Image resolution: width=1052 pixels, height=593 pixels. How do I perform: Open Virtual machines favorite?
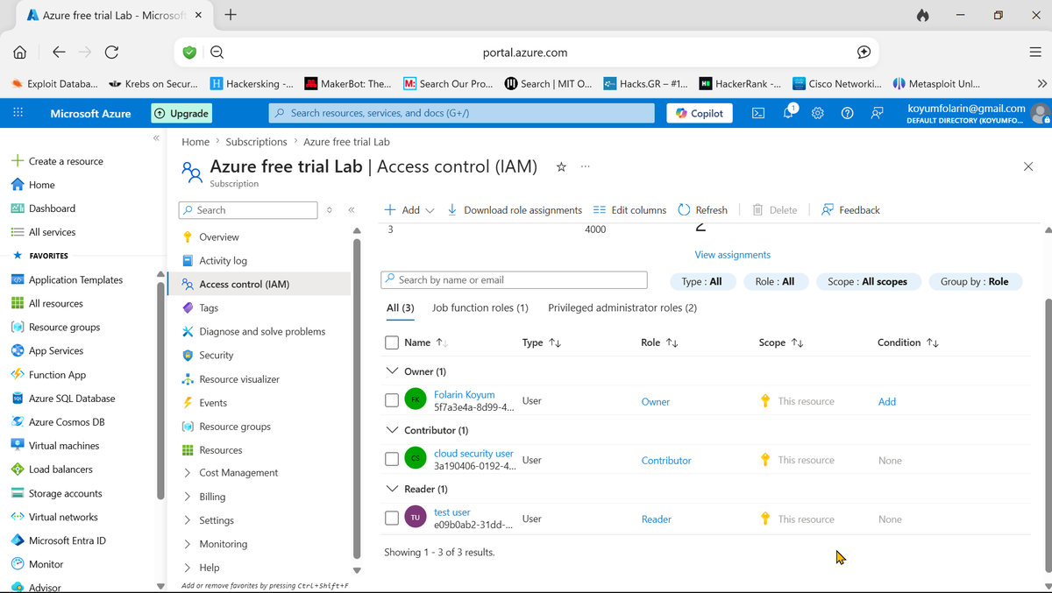(55, 446)
